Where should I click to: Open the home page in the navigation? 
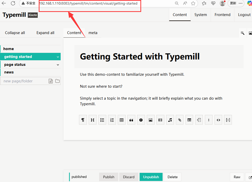pyautogui.click(x=30, y=49)
